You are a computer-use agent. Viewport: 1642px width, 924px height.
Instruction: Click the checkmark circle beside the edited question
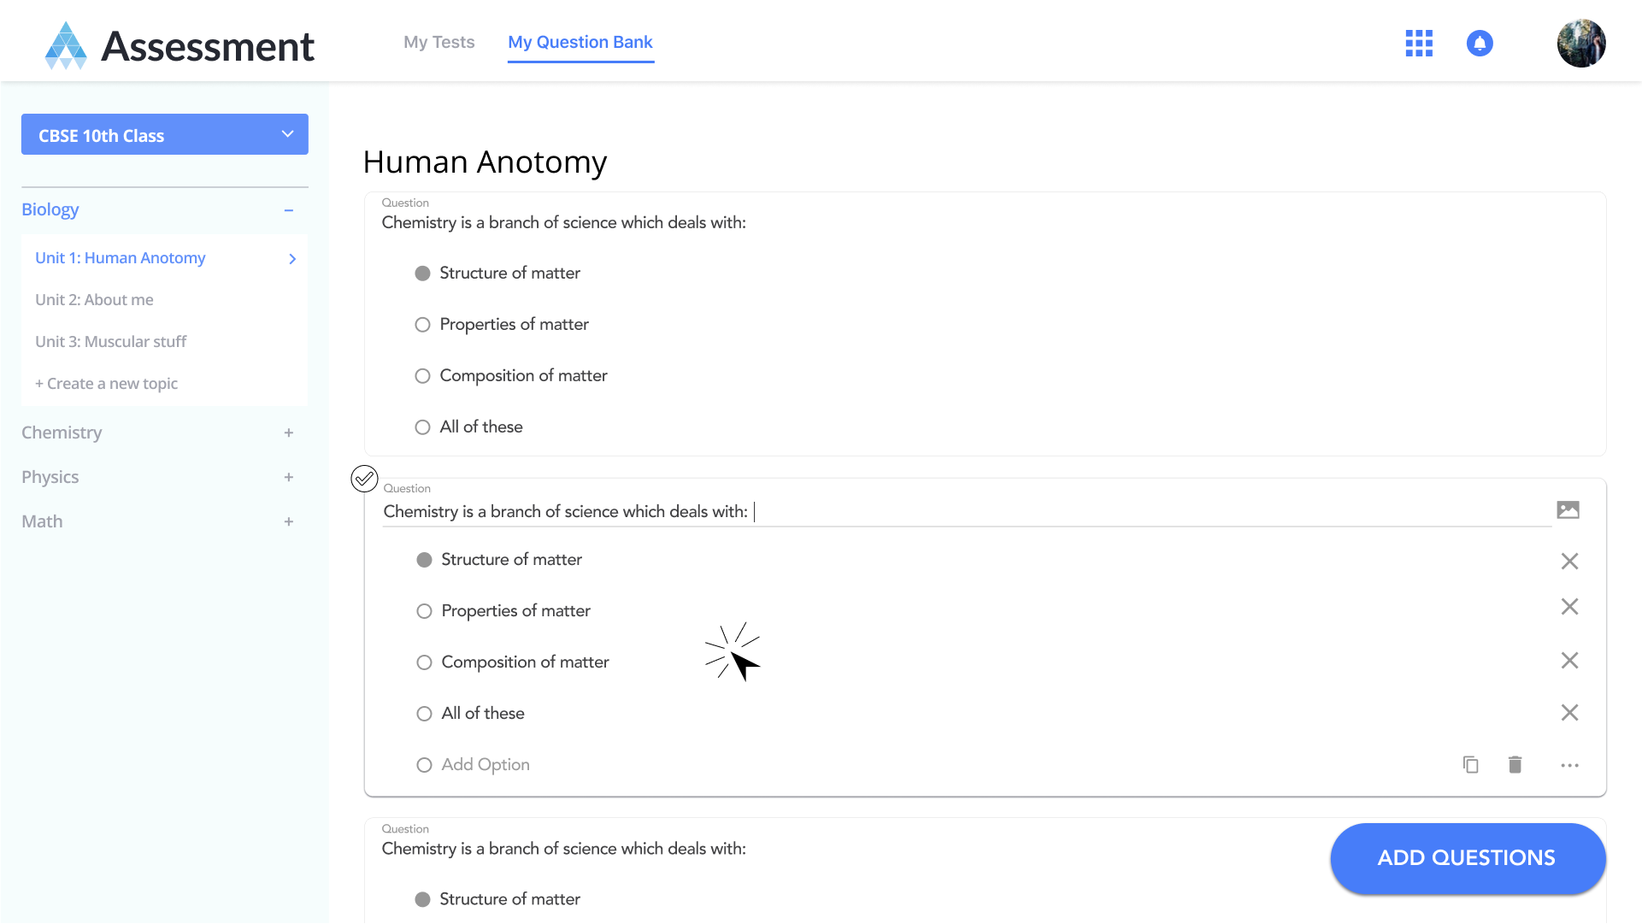click(x=364, y=479)
